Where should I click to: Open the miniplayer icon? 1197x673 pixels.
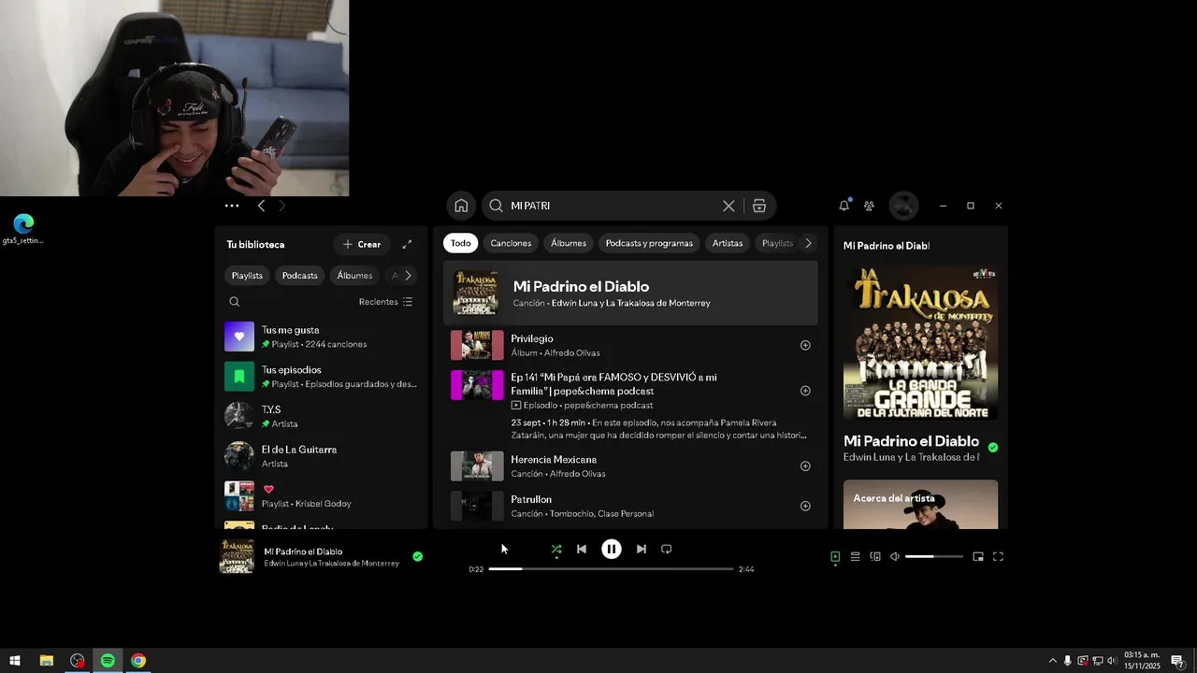tap(978, 556)
